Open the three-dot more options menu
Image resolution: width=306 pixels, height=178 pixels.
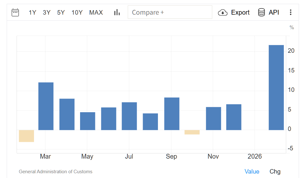pos(290,12)
